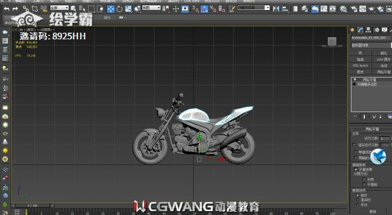This screenshot has height=215, width=392.
Task: Open the selection filter dropdown 全部
Action: [59, 8]
